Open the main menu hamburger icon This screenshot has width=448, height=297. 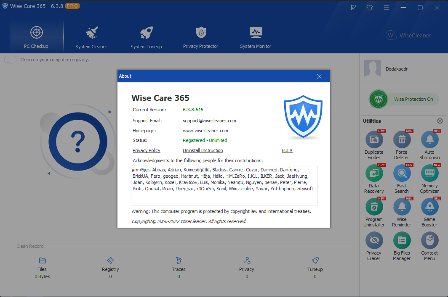coord(386,8)
